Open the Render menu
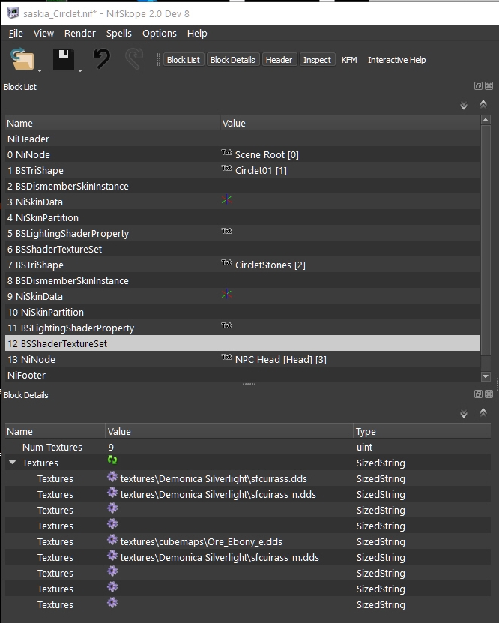This screenshot has height=623, width=499. point(79,34)
